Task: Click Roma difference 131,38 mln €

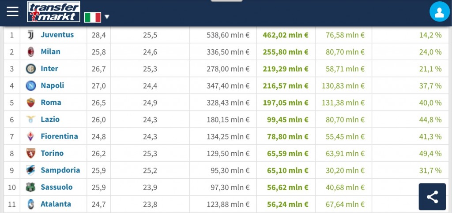Action: pos(343,103)
